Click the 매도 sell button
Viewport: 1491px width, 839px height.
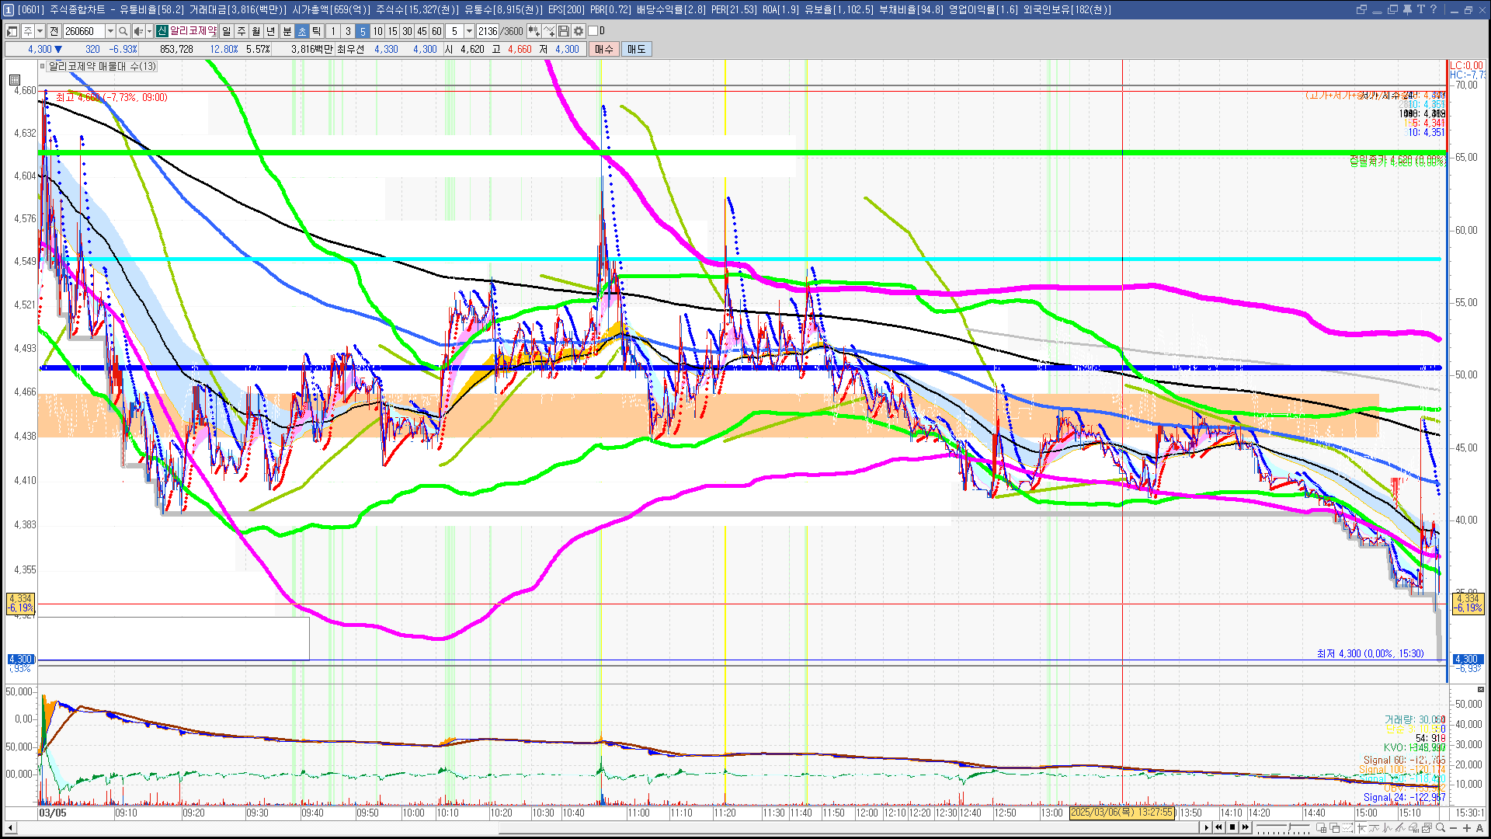[x=636, y=49]
